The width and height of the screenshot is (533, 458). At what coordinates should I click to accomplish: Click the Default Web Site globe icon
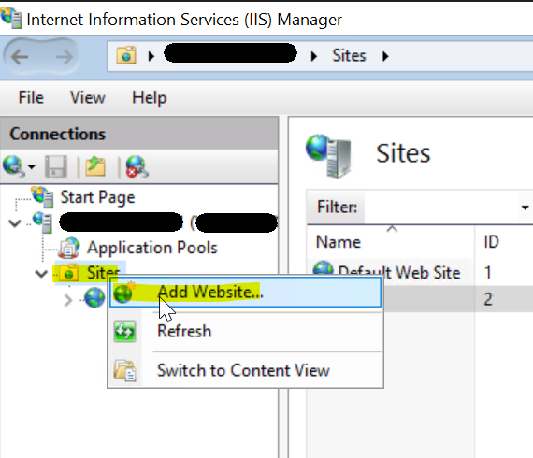click(323, 268)
